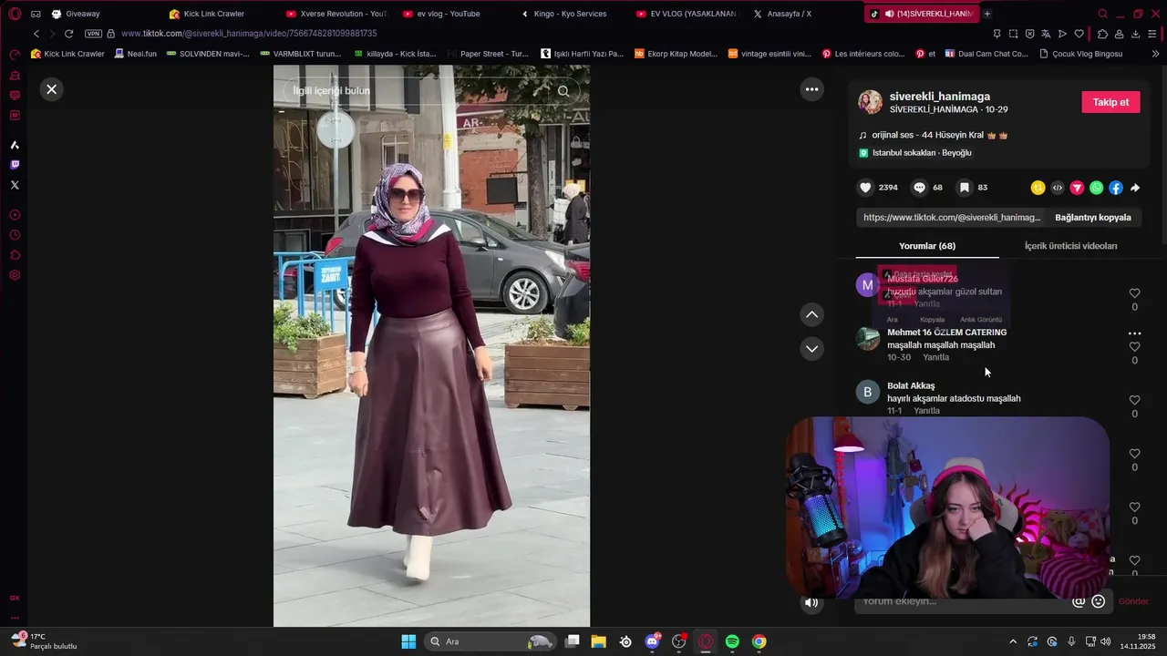Go back in browser history
Viewport: 1167px width, 656px height.
(x=36, y=34)
